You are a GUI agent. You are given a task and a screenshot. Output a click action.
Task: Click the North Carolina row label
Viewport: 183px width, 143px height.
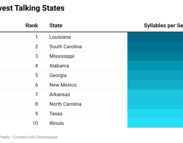pyautogui.click(x=66, y=104)
